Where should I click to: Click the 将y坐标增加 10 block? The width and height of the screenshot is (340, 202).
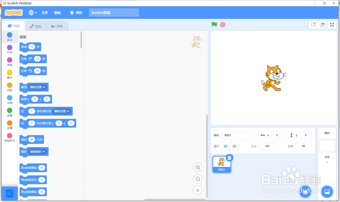point(33,192)
